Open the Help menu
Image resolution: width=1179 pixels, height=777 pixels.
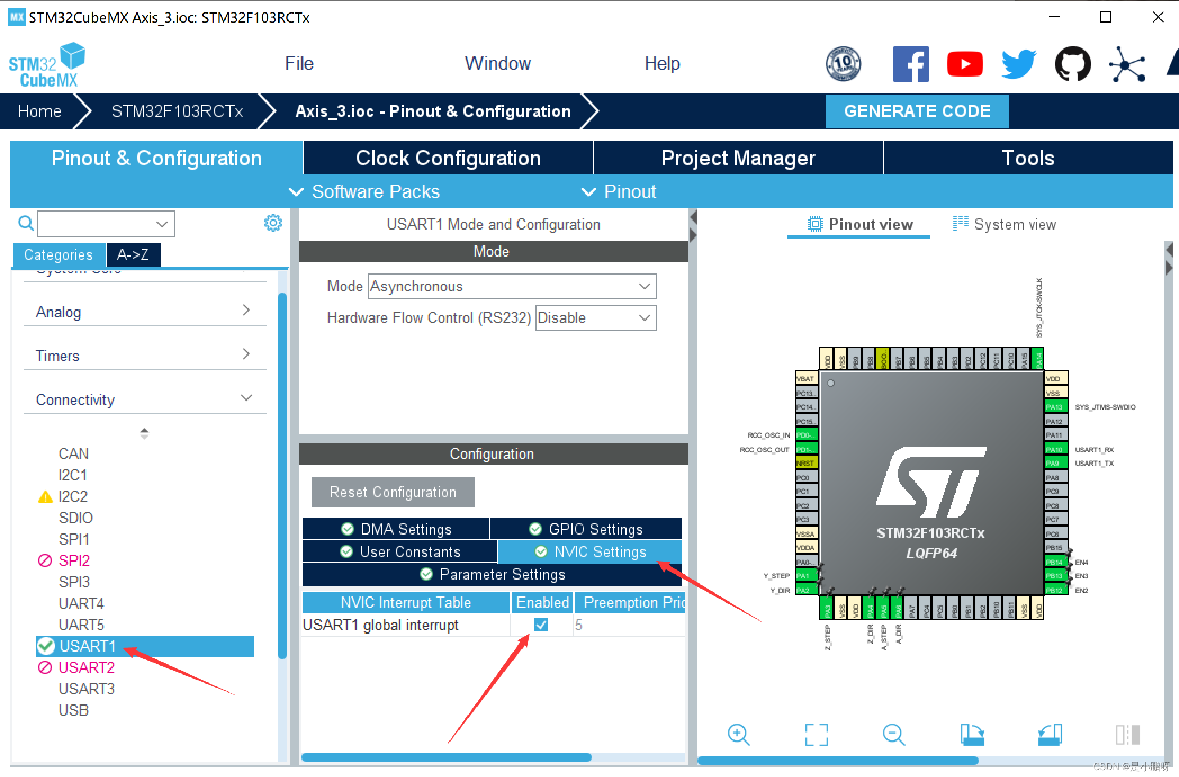pyautogui.click(x=662, y=63)
